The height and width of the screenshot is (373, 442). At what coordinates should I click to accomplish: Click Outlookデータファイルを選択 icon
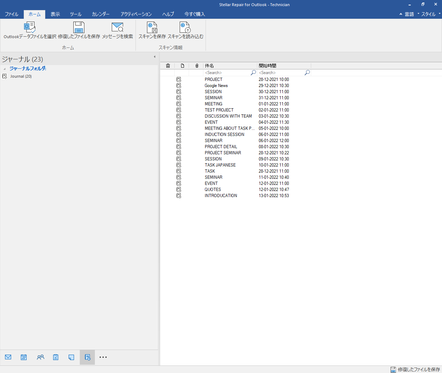(x=29, y=27)
